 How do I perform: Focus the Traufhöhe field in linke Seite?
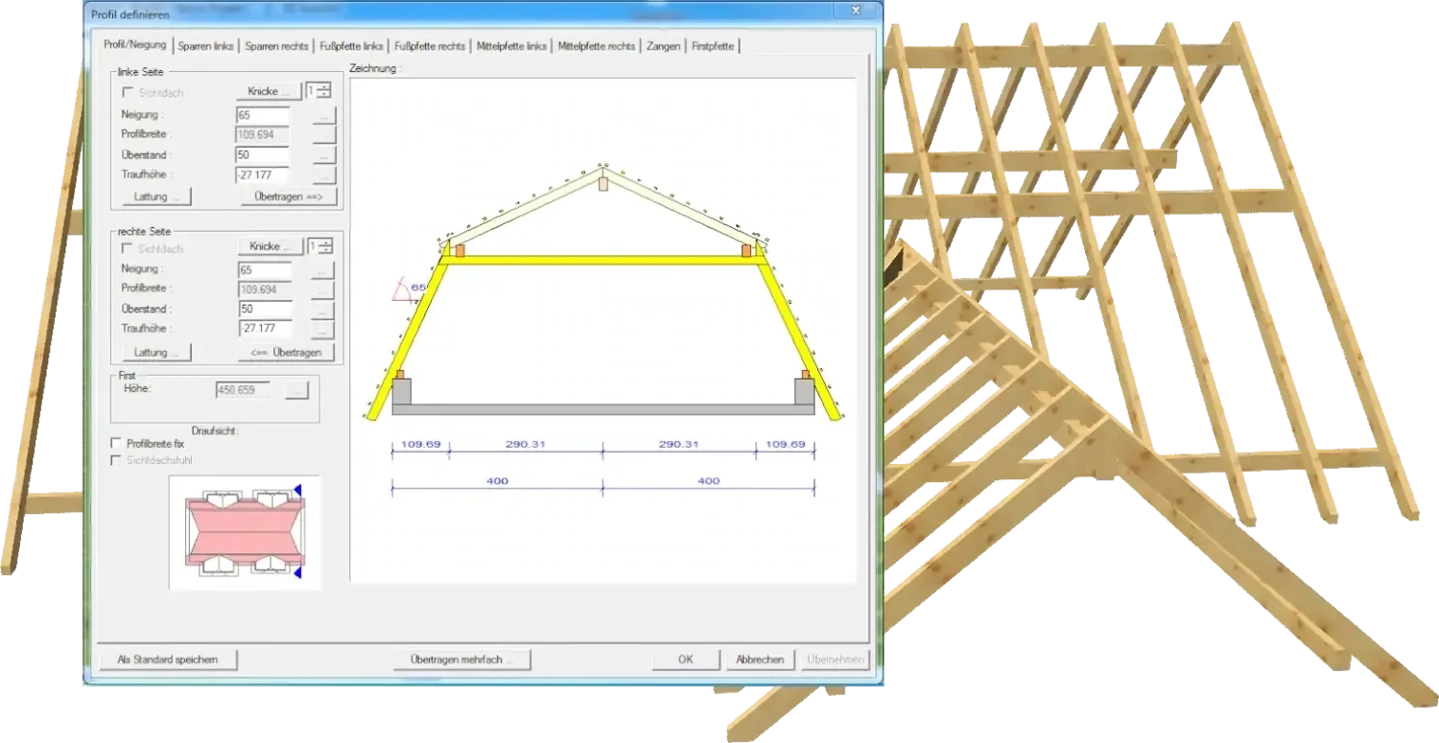pyautogui.click(x=262, y=175)
